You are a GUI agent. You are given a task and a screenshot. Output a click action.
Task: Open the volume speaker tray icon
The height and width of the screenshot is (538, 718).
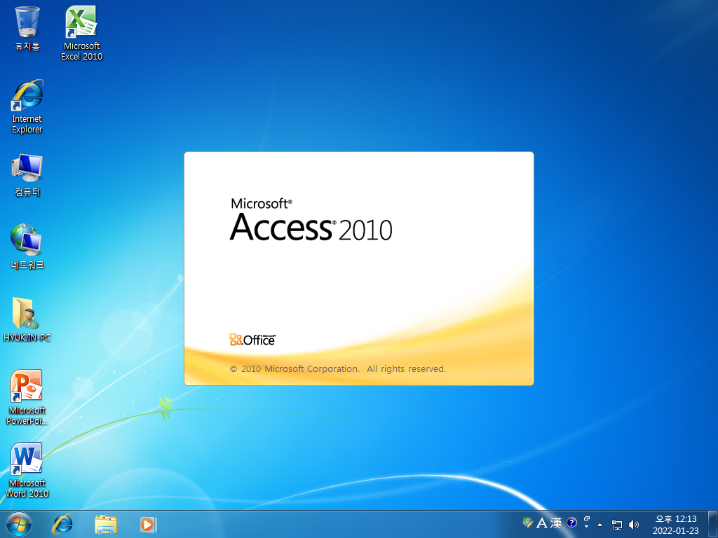[x=634, y=525]
